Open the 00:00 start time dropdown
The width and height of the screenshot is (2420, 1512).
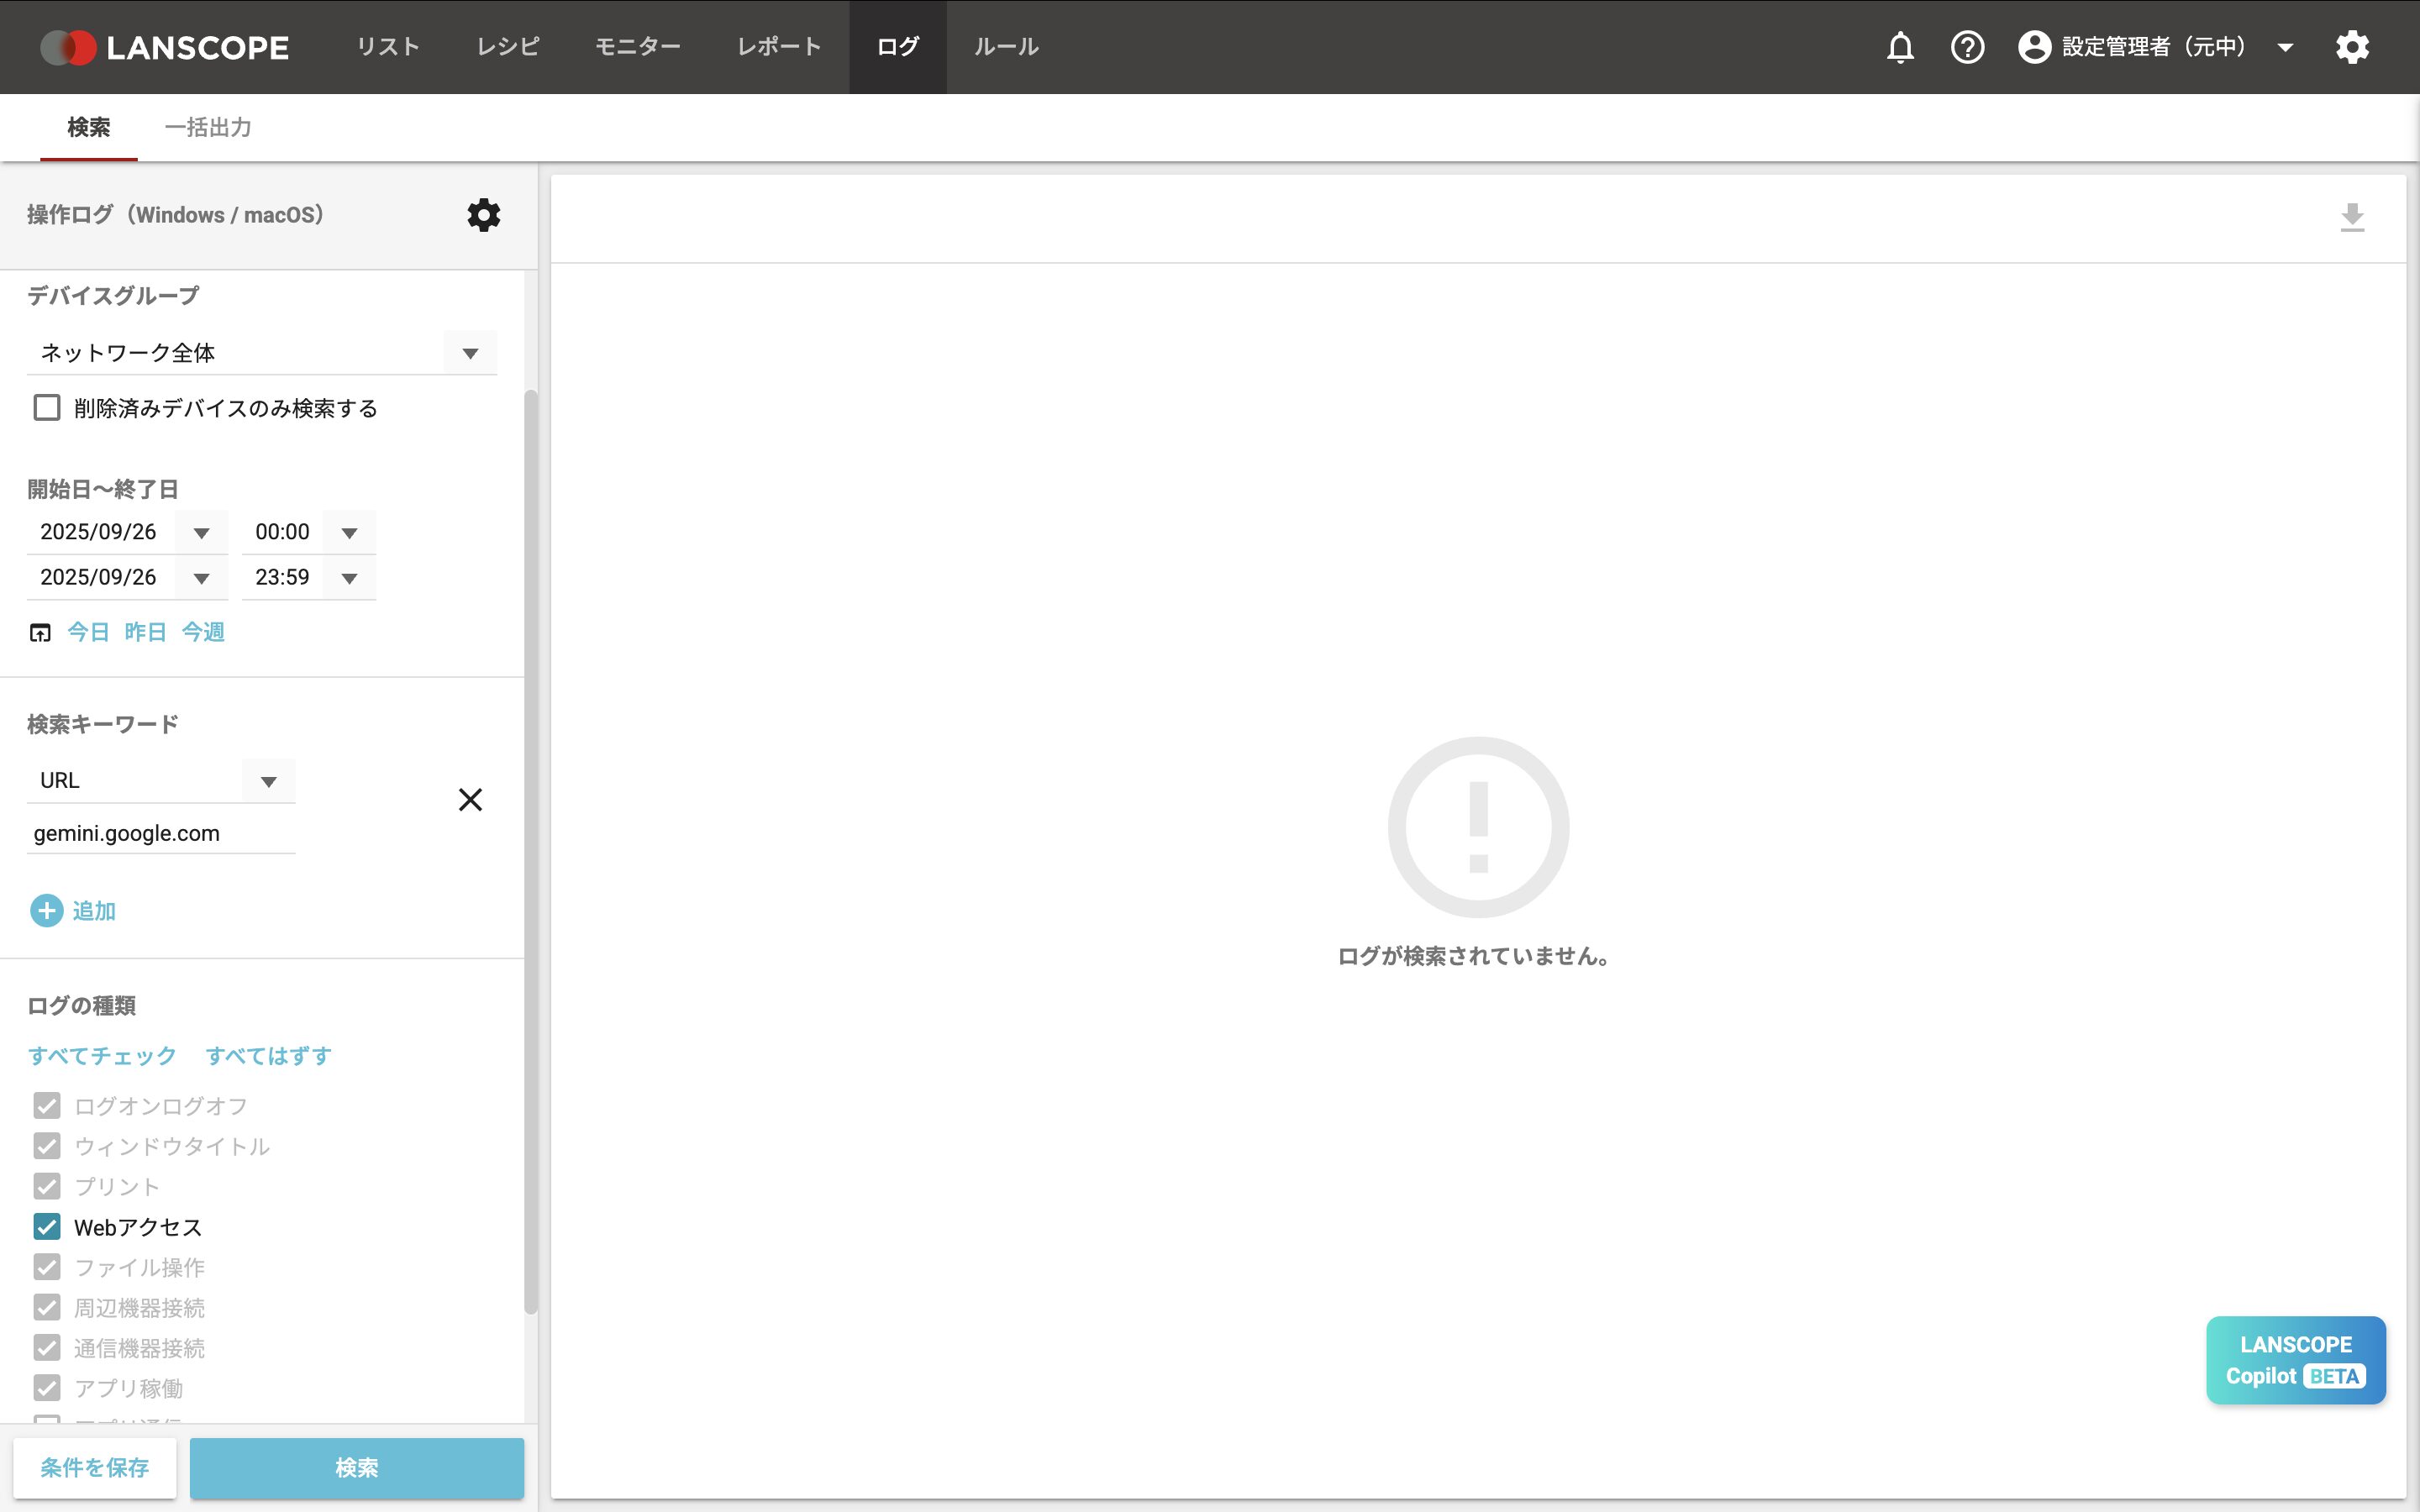pyautogui.click(x=349, y=532)
